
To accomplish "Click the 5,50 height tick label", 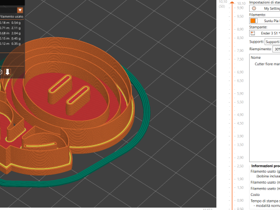I will [x=240, y=102].
